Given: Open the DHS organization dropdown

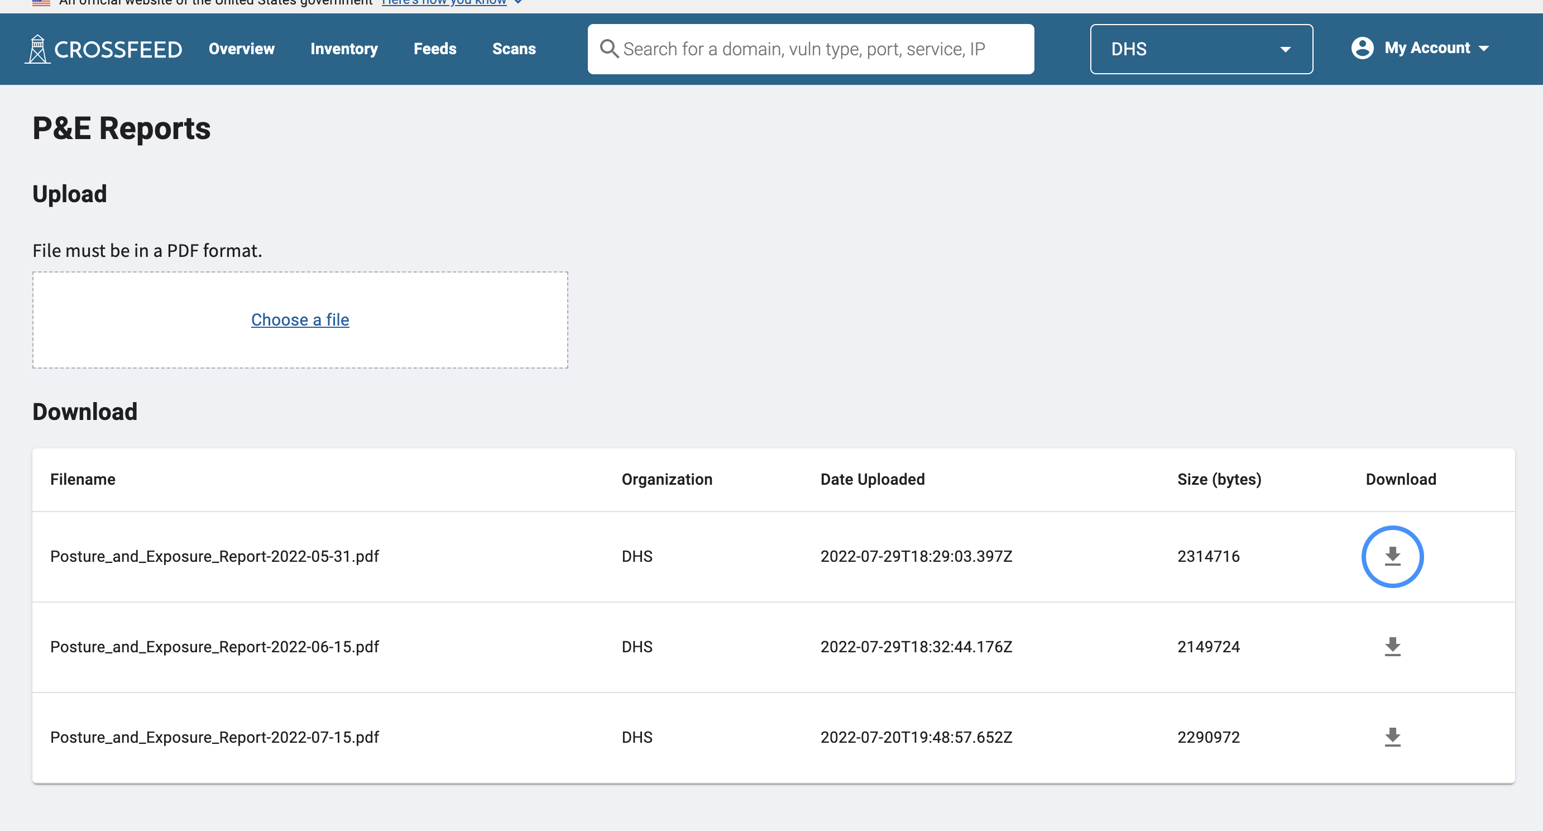Looking at the screenshot, I should point(1201,49).
